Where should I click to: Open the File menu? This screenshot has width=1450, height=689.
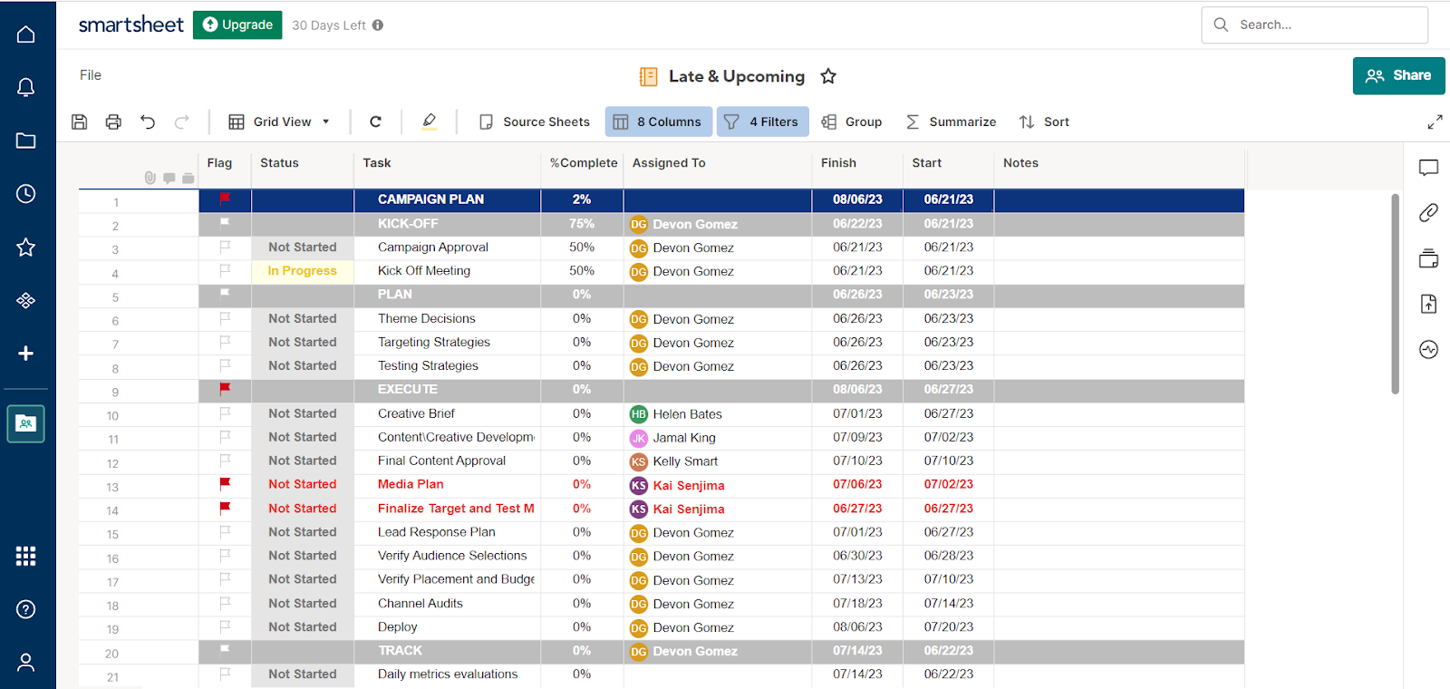[x=91, y=75]
